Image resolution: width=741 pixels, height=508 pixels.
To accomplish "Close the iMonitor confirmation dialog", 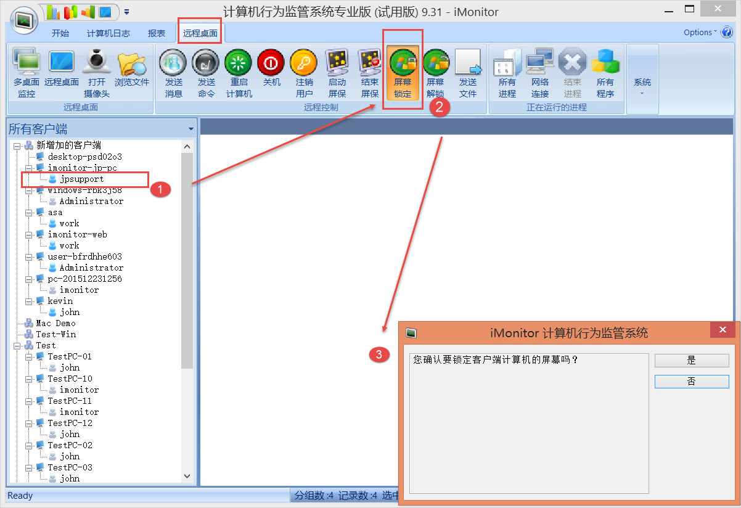I will coord(723,330).
